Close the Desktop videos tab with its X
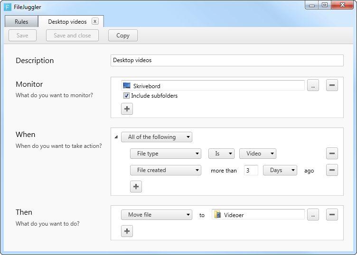 [x=95, y=21]
